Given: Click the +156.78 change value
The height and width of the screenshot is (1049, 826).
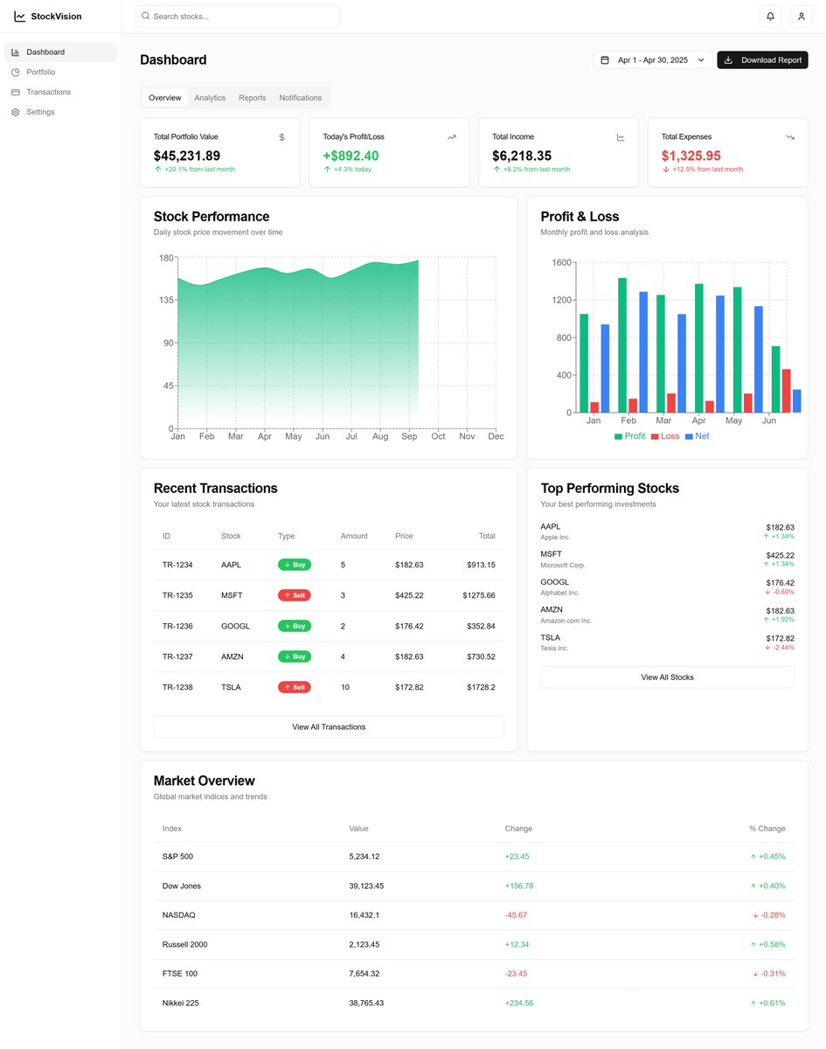Looking at the screenshot, I should click(x=519, y=886).
